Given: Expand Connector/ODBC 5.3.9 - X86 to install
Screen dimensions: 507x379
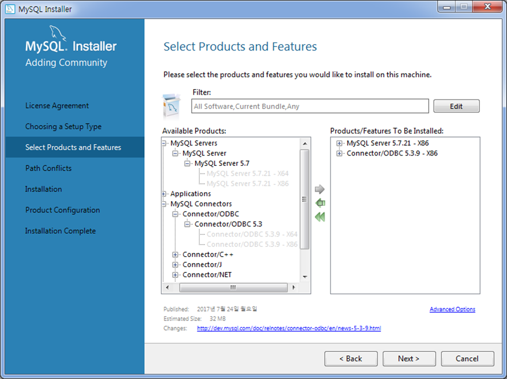Looking at the screenshot, I should [x=339, y=153].
